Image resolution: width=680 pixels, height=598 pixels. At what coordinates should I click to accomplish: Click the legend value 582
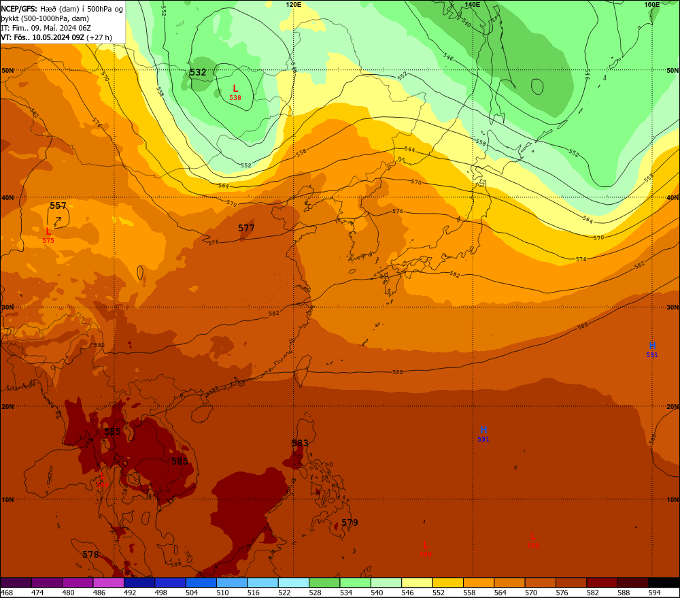(593, 593)
